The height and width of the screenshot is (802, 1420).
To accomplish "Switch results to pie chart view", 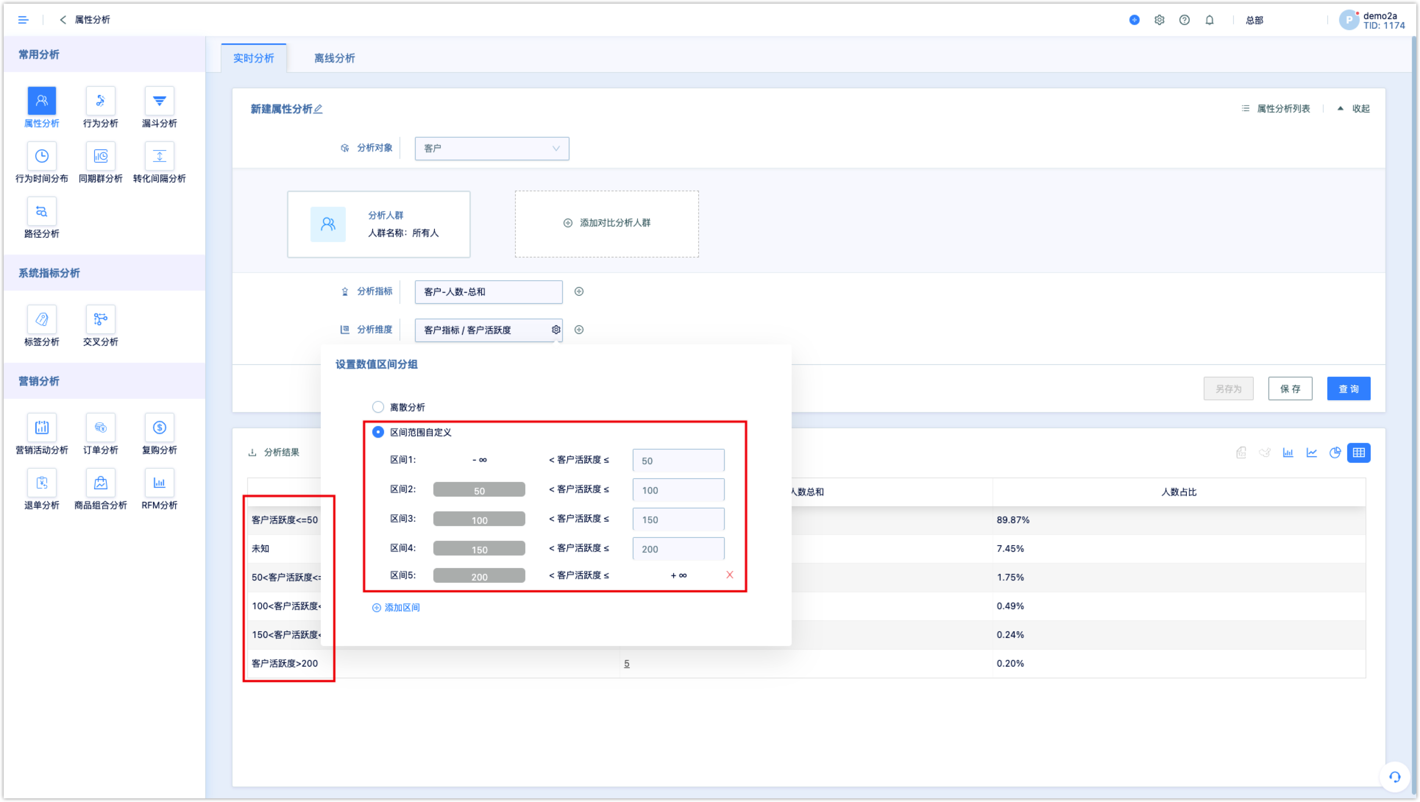I will (x=1335, y=453).
